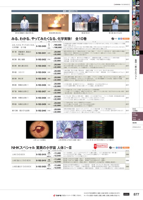
Task: Open the 第3巻 酸化還元反応 flame thumbnail
Action: pyautogui.click(x=55, y=23)
